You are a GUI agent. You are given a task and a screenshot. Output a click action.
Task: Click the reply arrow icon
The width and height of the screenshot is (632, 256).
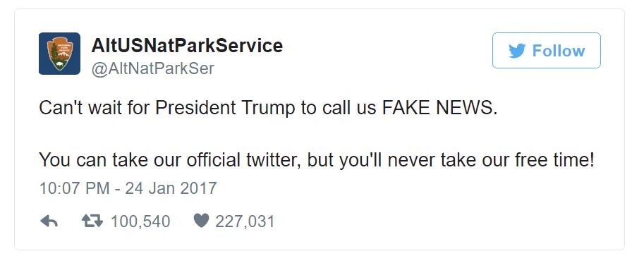pos(49,221)
